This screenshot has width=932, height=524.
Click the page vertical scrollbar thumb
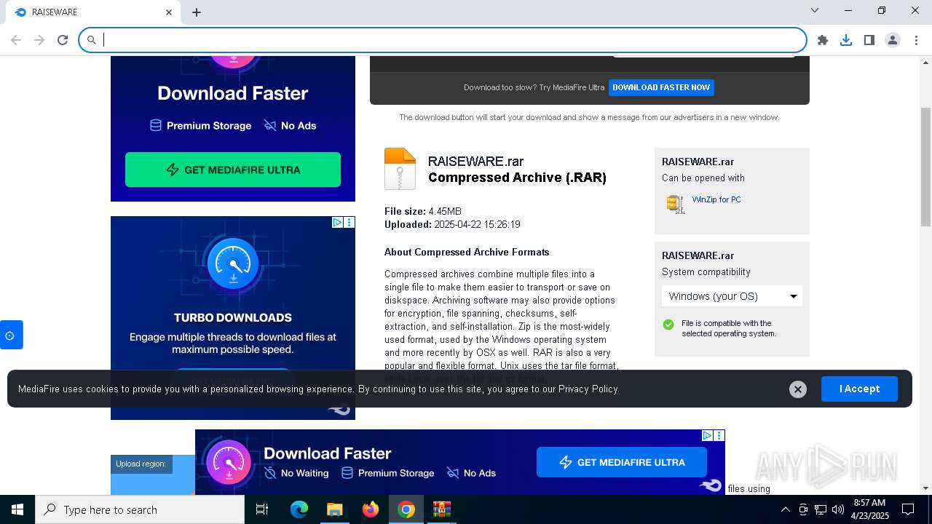(x=926, y=167)
